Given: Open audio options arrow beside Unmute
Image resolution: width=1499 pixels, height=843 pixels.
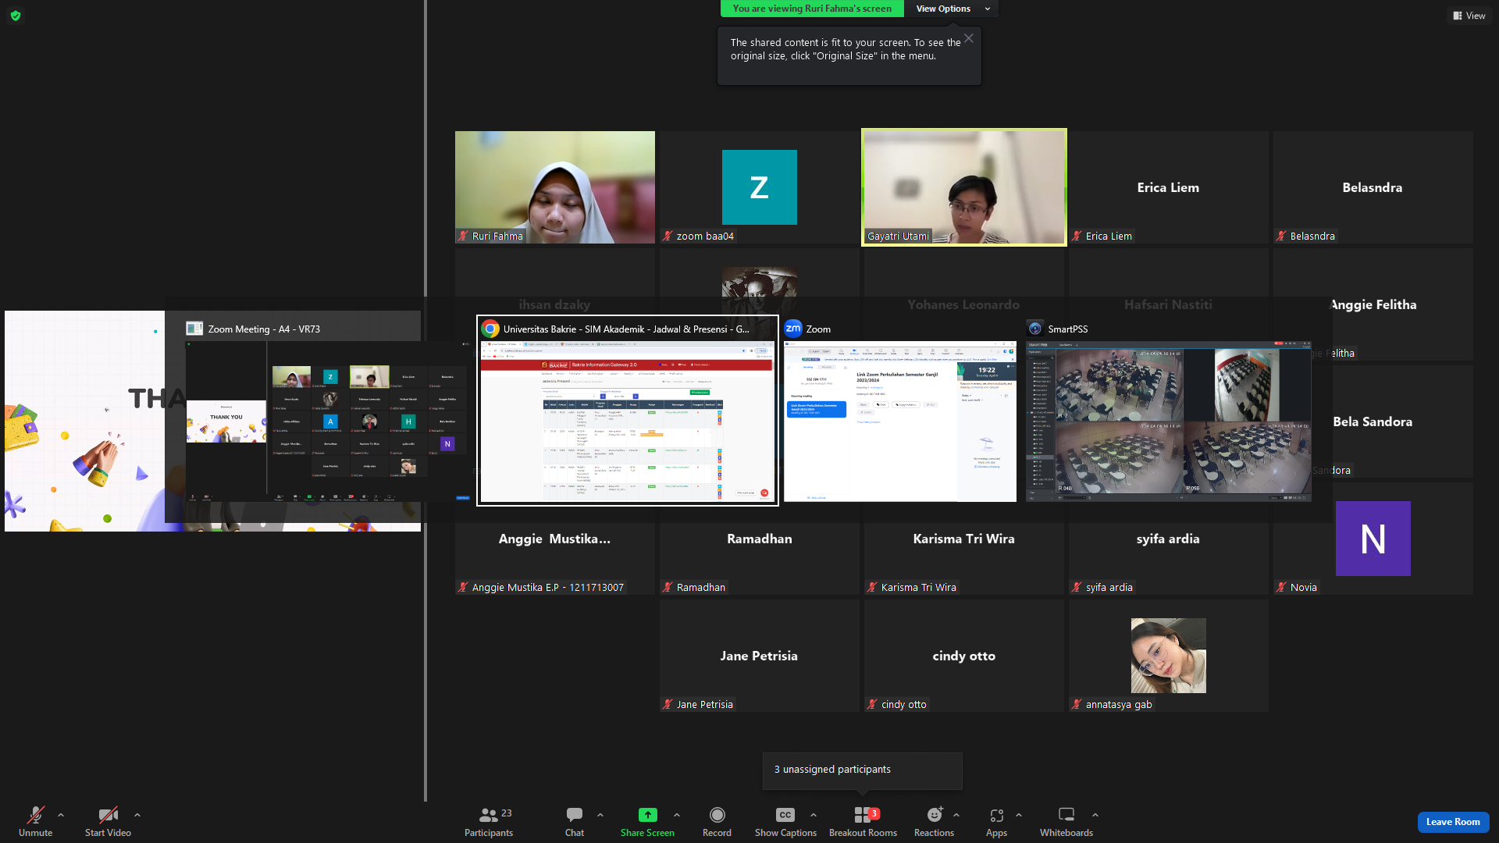Looking at the screenshot, I should click(x=61, y=815).
